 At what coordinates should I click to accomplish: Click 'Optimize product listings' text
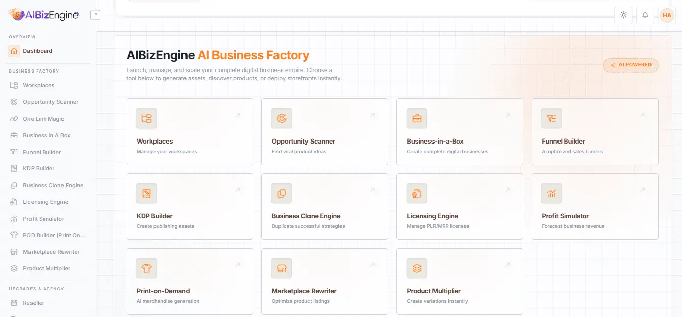(301, 301)
